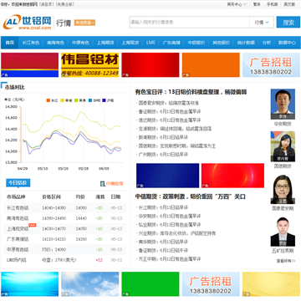The height and width of the screenshot is (301, 301).
Task: Open the 中信期货 政策刺激 headline article
Action: 191,196
